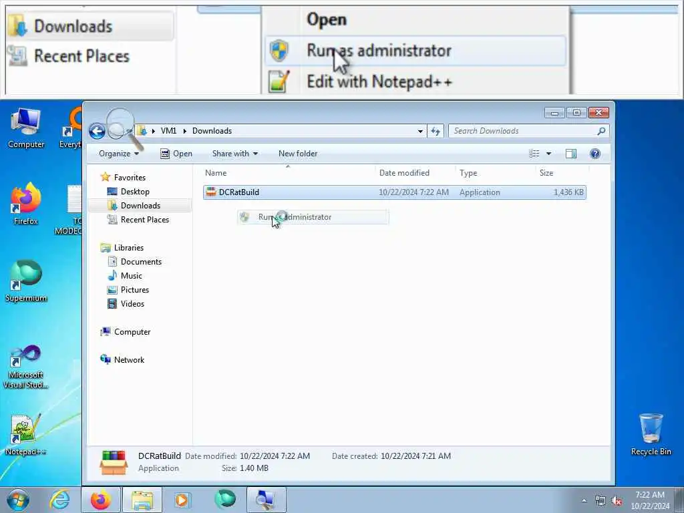Click the Back navigation arrow in Explorer
This screenshot has height=513, width=684.
97,131
